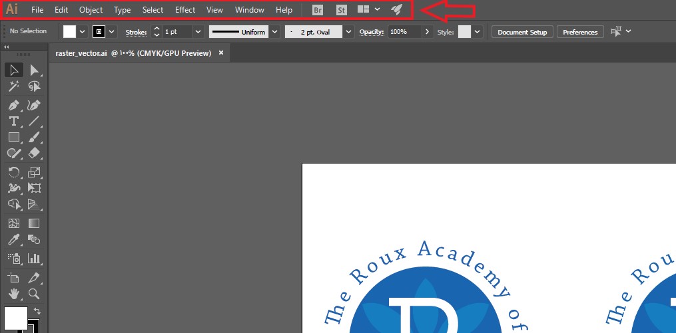Image resolution: width=676 pixels, height=333 pixels.
Task: Expand the stroke color dropdown arrow
Action: point(112,32)
